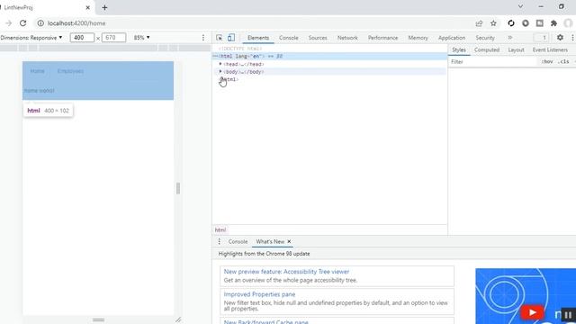This screenshot has height=324, width=576.
Task: Click the address bar URL
Action: 76,23
